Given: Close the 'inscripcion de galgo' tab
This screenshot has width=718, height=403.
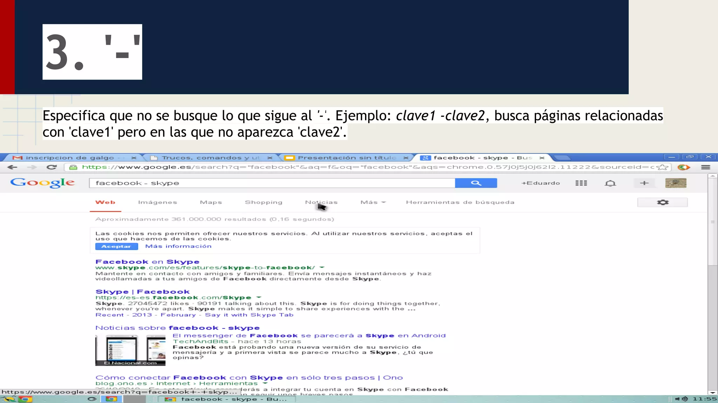Looking at the screenshot, I should click(134, 158).
